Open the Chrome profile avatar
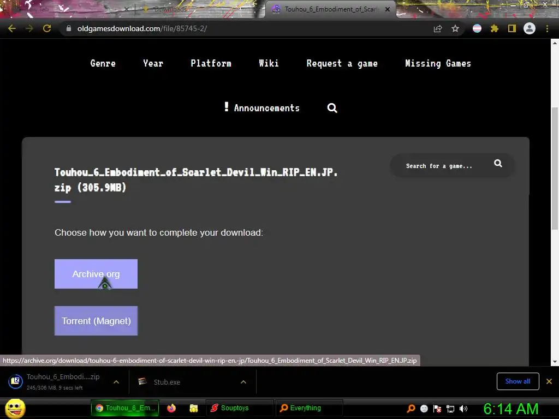The width and height of the screenshot is (559, 419). click(x=530, y=28)
